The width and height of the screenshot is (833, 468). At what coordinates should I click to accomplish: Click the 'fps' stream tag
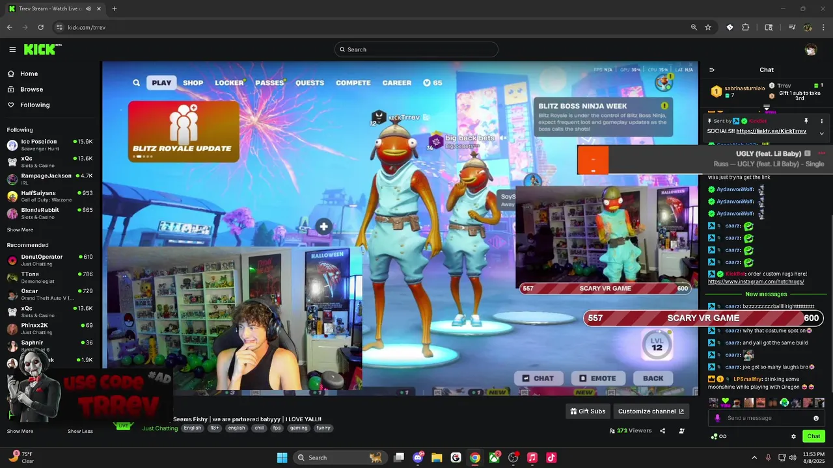tap(277, 428)
